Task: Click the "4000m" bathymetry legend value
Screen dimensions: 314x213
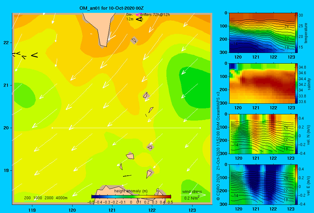Action: click(x=62, y=198)
